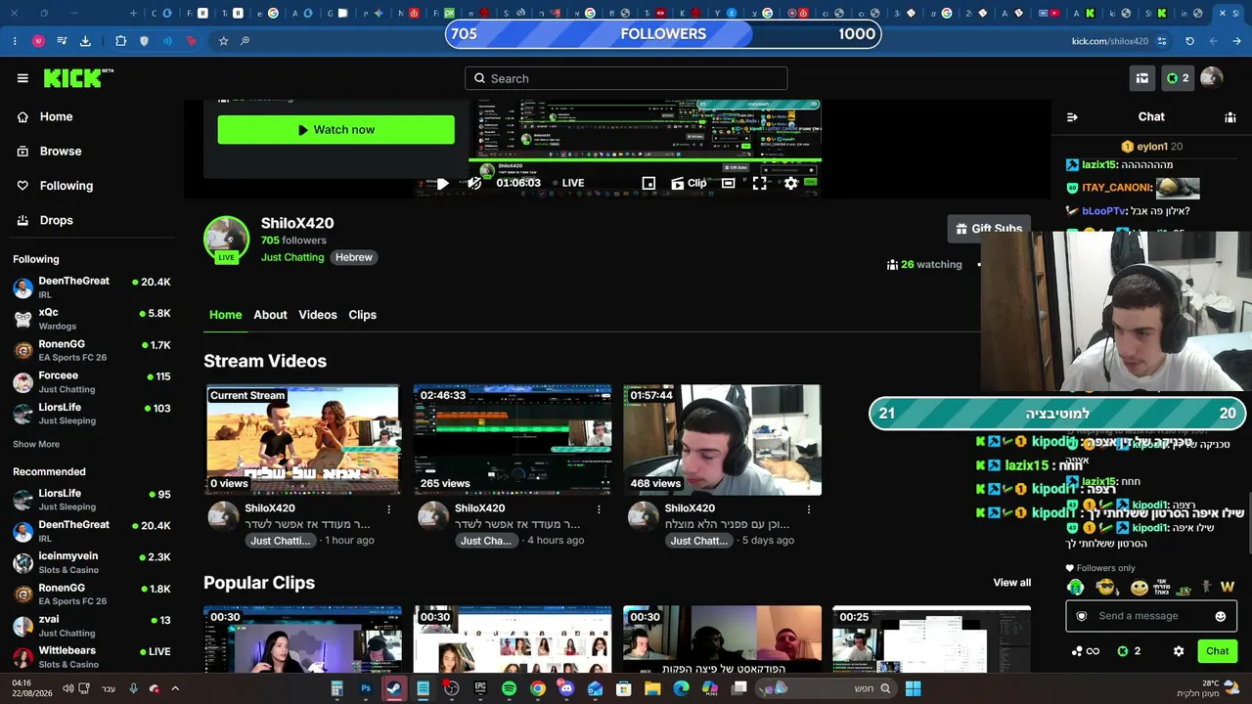Enable mini player mode
The width and height of the screenshot is (1252, 704).
pyautogui.click(x=648, y=183)
